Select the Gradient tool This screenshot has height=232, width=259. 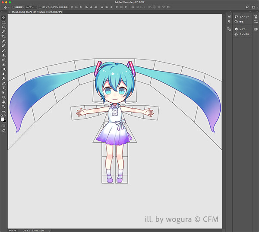click(3, 69)
